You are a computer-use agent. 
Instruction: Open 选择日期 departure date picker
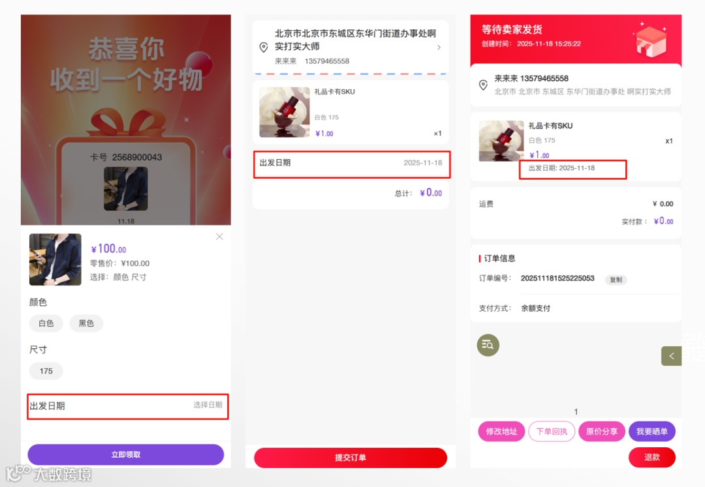[x=128, y=406]
